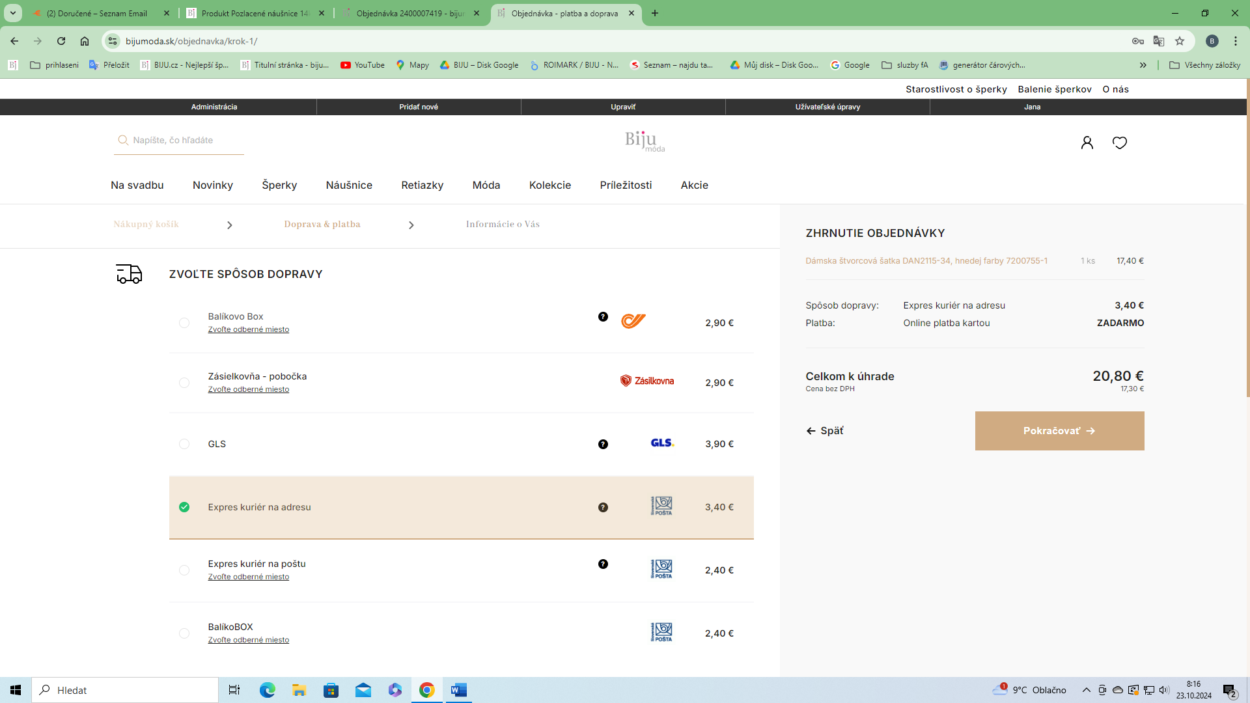Click the Biju móda logo
Viewport: 1250px width, 703px height.
(x=644, y=141)
